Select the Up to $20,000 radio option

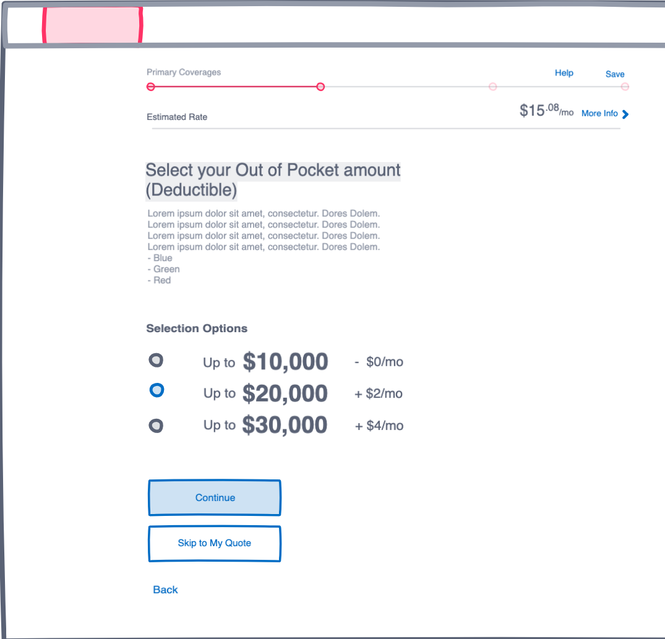point(157,390)
